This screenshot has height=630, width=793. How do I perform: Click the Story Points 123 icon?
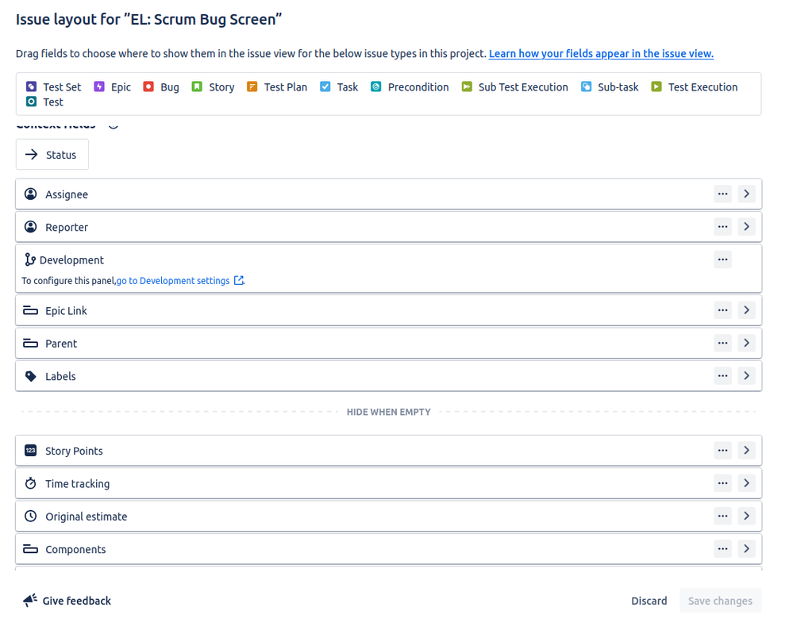pos(29,450)
